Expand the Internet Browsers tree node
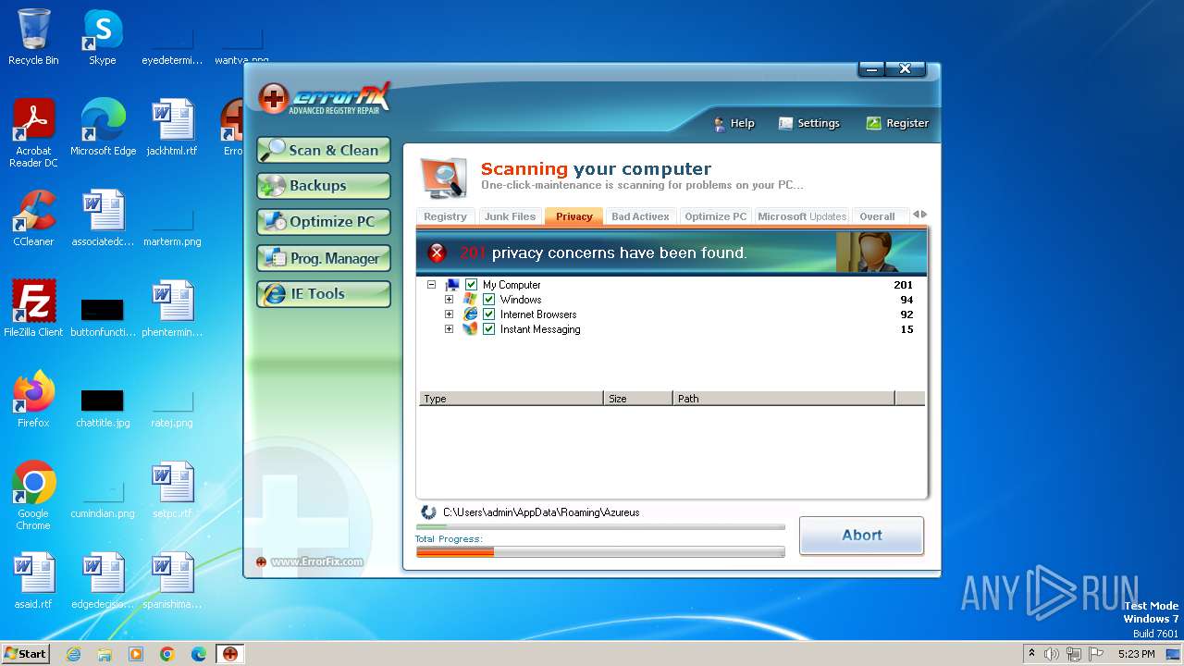Image resolution: width=1184 pixels, height=666 pixels. point(449,314)
